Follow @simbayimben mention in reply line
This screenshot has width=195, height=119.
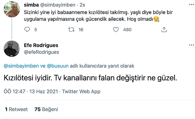(21, 66)
